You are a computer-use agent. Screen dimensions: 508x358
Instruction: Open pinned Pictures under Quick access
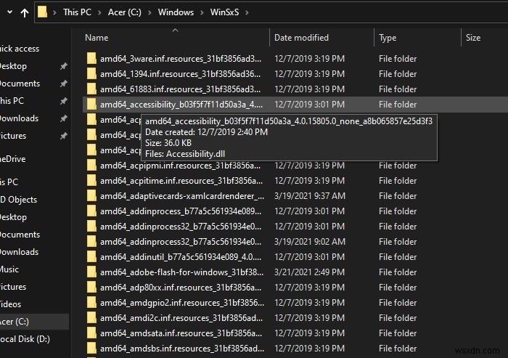pos(13,136)
